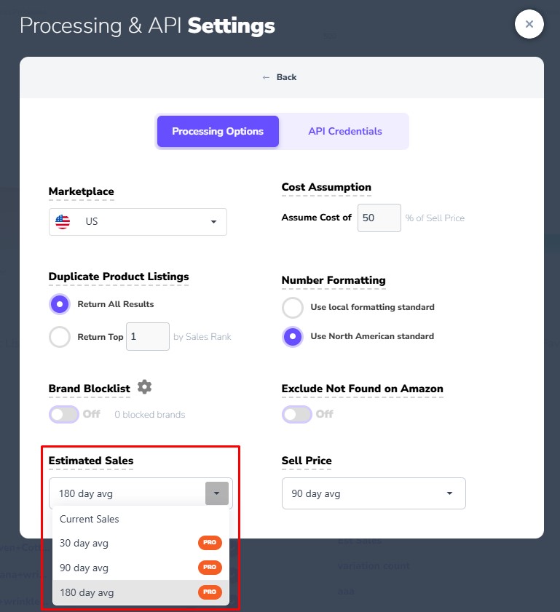The image size is (560, 612).
Task: Choose Current Sales from the list
Action: (90, 519)
